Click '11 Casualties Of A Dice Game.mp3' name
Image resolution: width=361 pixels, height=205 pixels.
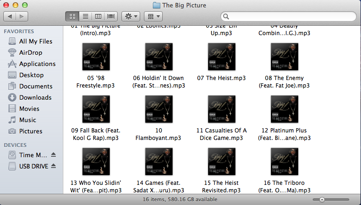click(x=221, y=134)
